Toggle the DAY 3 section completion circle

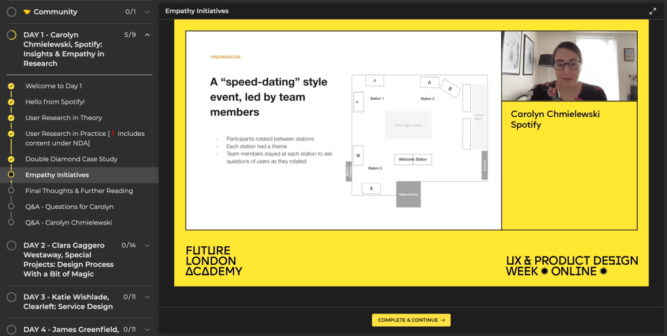(11, 297)
